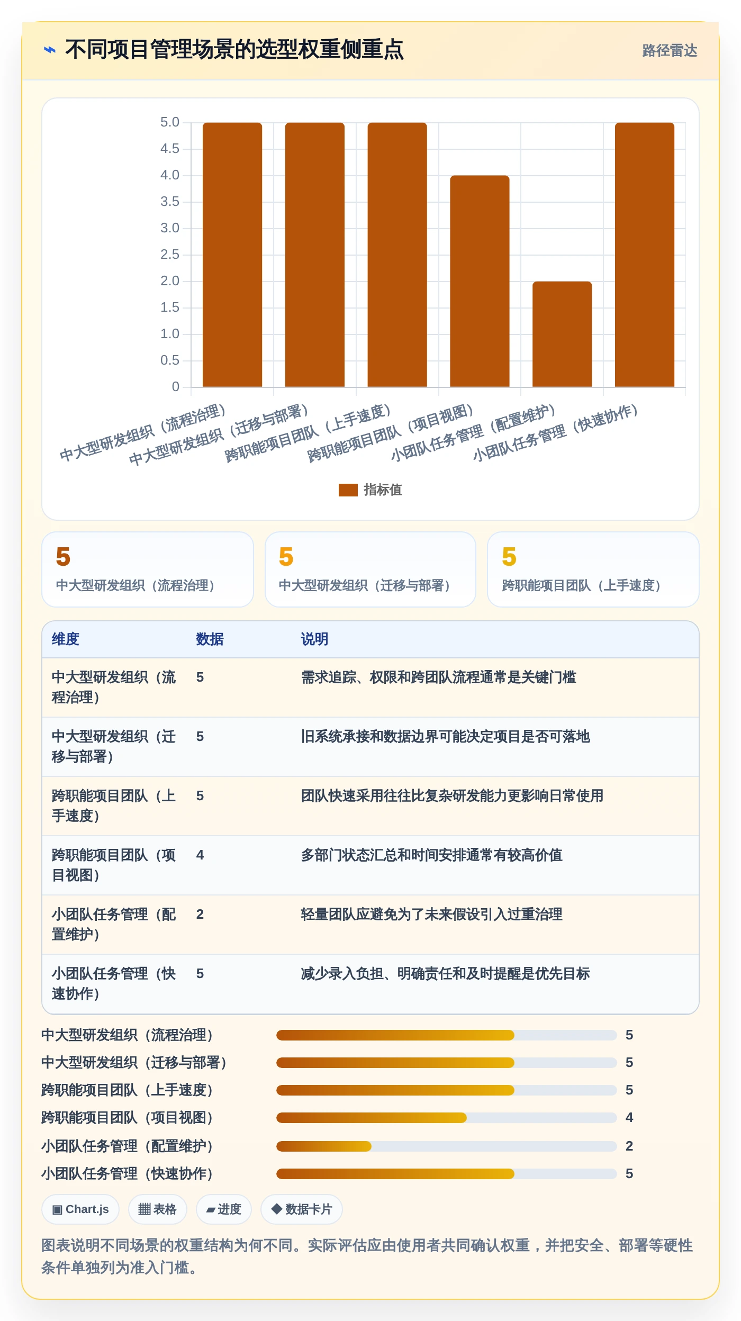Select the Chart.js chip
The height and width of the screenshot is (1321, 741).
80,1209
